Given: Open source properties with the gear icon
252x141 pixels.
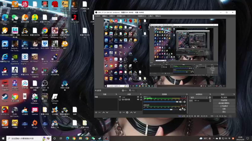Looking at the screenshot, I should tap(127, 112).
